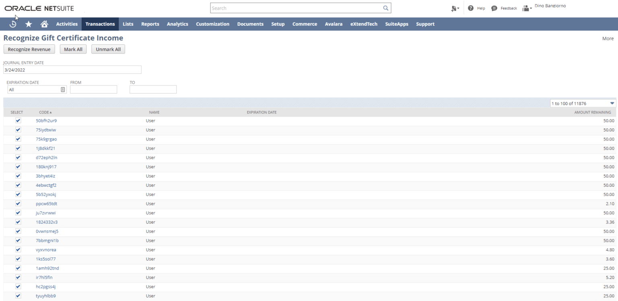Click the Shortcuts star icon
Screen dimensions: 618x301
pos(28,24)
